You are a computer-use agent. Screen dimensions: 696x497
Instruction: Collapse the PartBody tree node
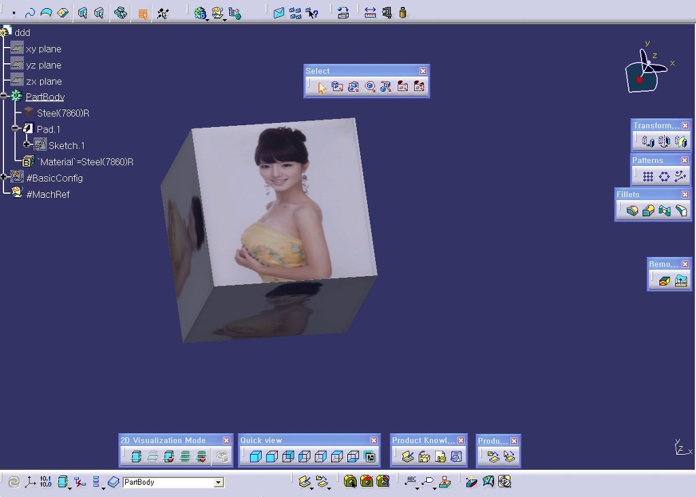tap(4, 97)
